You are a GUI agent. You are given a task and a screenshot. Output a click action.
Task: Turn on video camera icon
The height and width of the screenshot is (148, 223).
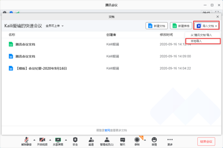(x=42, y=140)
